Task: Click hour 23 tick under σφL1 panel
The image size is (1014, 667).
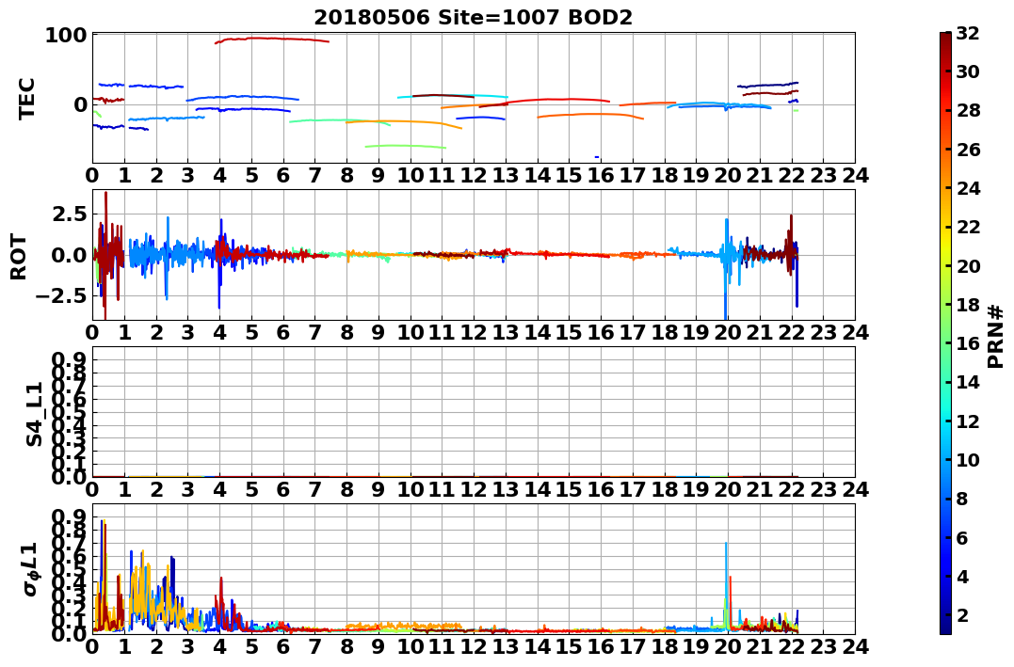Action: tap(823, 646)
